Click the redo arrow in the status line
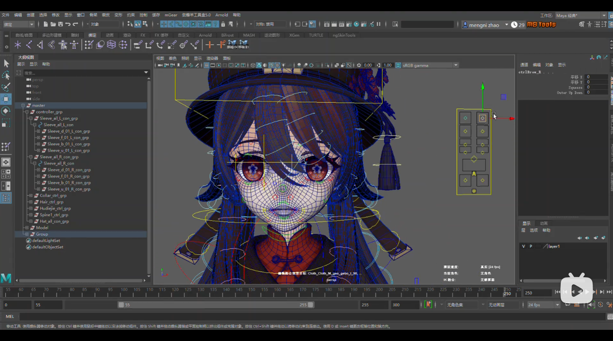The width and height of the screenshot is (613, 341). click(x=75, y=24)
